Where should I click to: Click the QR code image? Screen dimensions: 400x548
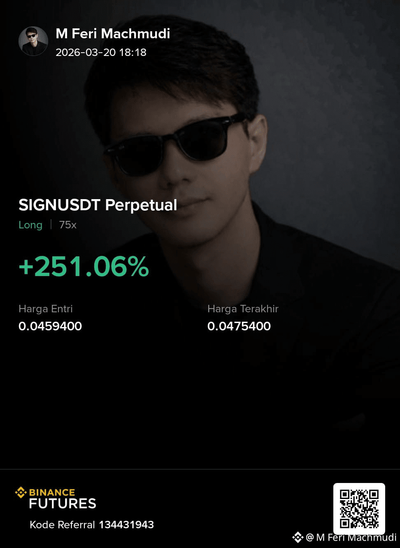(x=359, y=509)
